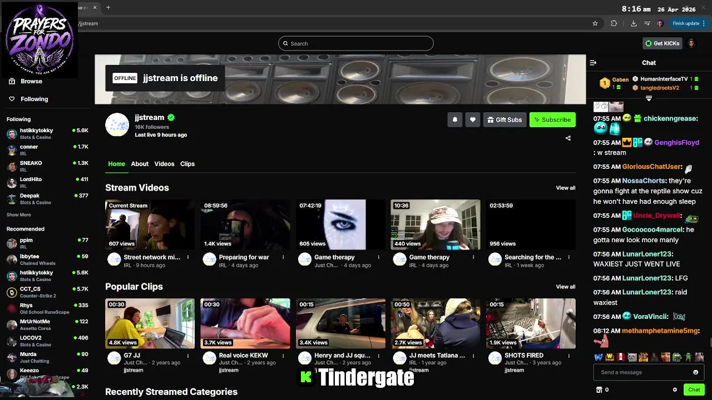Image resolution: width=712 pixels, height=400 pixels.
Task: Bookmark page with the star icon
Action: click(x=595, y=23)
